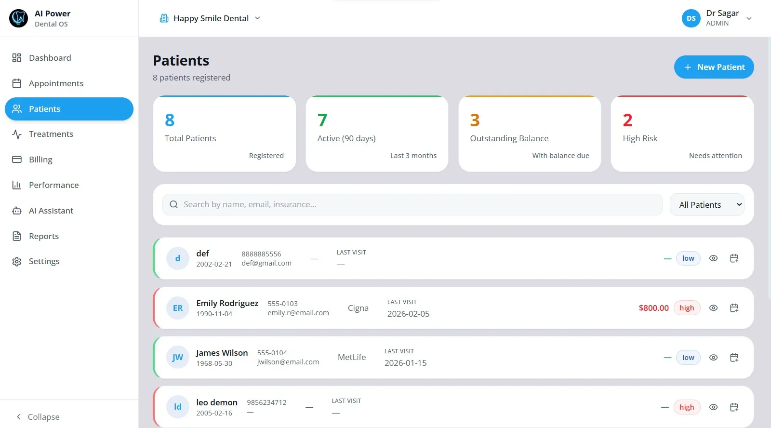Go to Settings in the sidebar
771x428 pixels.
[x=69, y=261]
